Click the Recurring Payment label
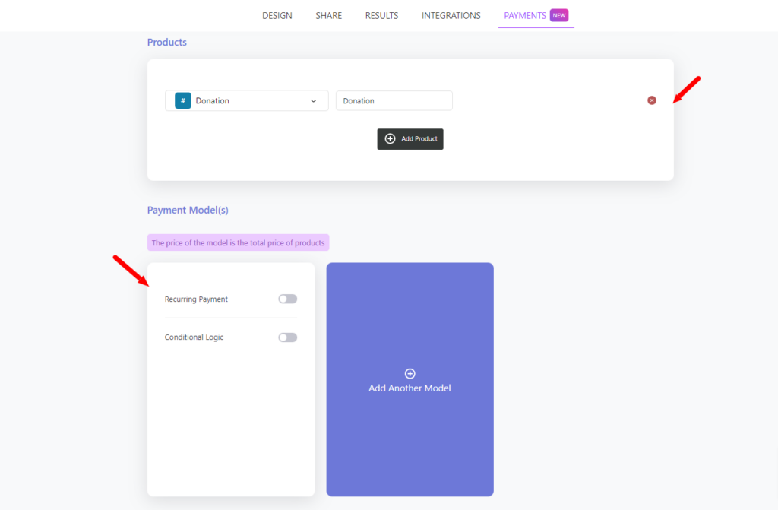This screenshot has width=778, height=510. (x=196, y=299)
